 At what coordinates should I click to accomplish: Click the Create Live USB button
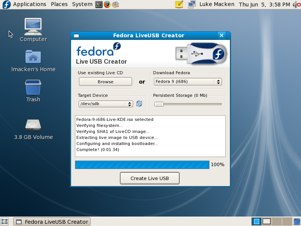tap(150, 178)
